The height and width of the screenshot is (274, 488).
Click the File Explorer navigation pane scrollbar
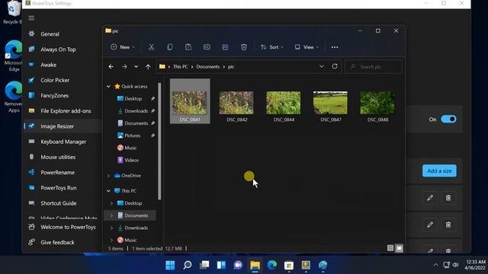(x=159, y=142)
